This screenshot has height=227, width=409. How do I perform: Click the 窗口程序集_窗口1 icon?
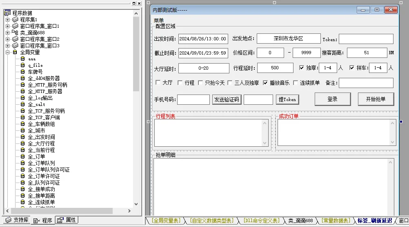16,26
